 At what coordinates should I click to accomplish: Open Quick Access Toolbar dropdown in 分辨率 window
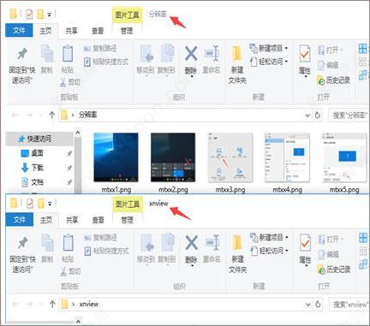click(x=49, y=15)
